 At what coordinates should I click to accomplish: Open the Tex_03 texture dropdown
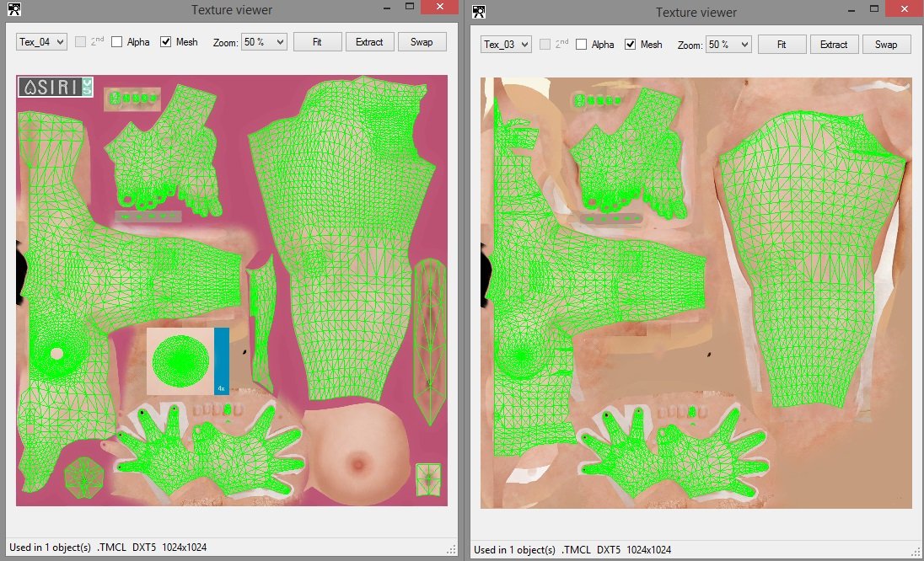click(506, 44)
